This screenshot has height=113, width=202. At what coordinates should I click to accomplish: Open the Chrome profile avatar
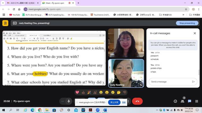tap(193, 9)
